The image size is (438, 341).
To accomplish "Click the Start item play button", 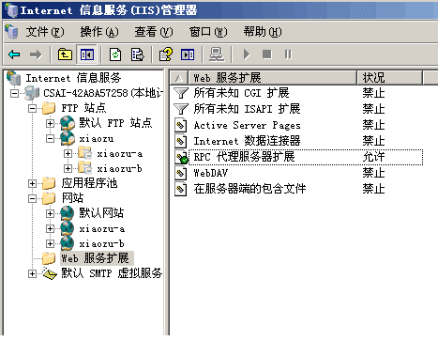I will (247, 54).
